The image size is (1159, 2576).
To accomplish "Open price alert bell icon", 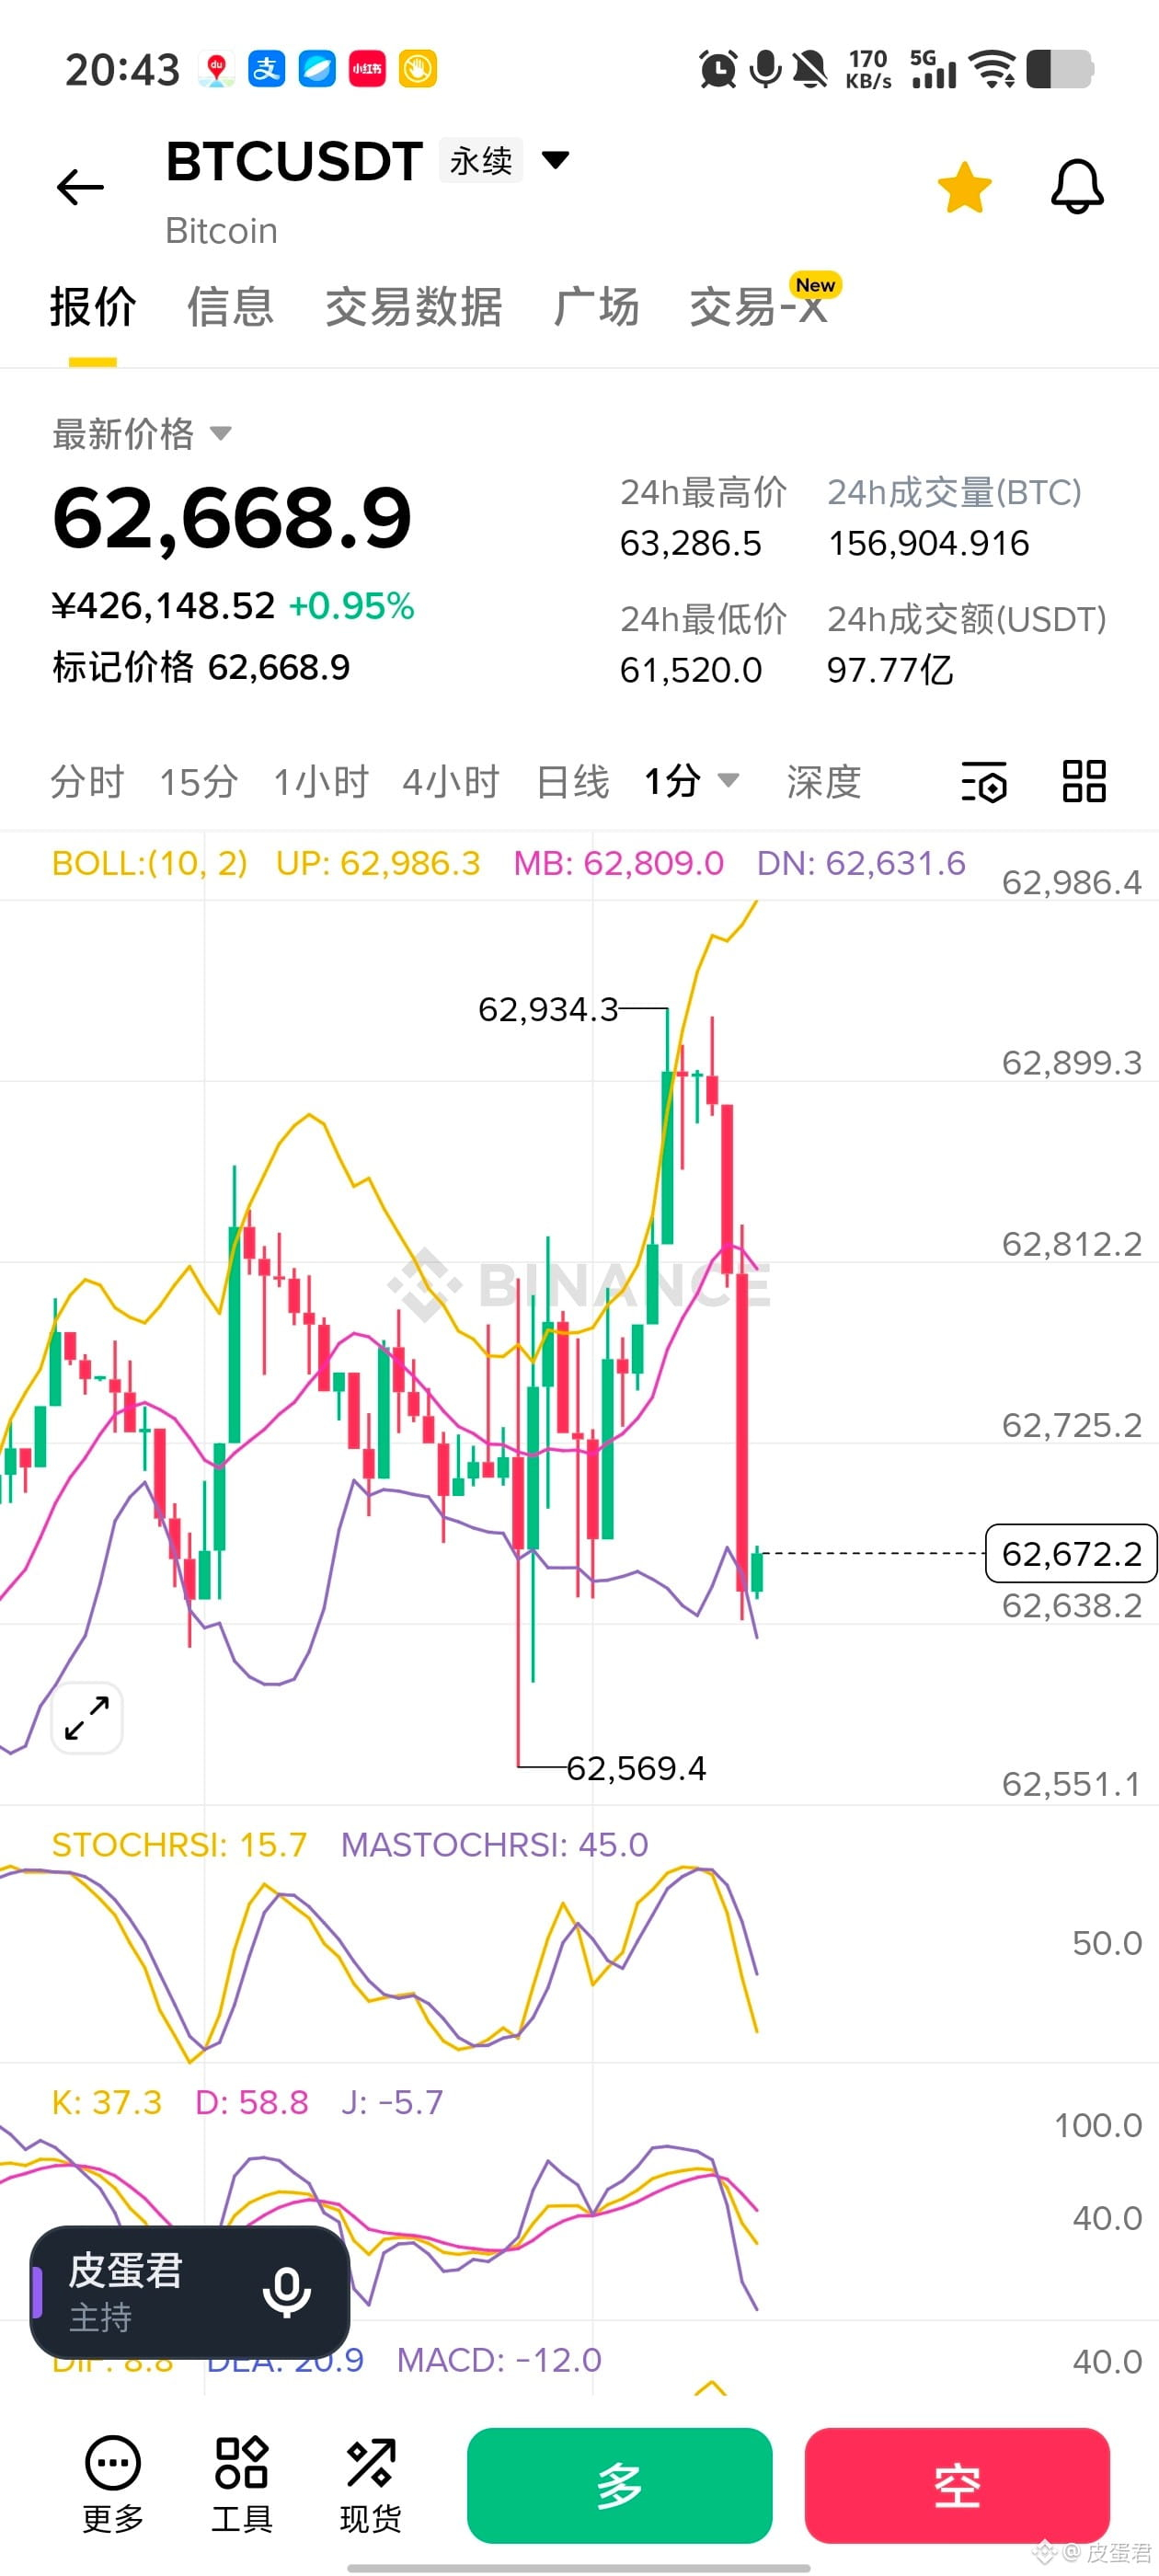I will tap(1077, 187).
